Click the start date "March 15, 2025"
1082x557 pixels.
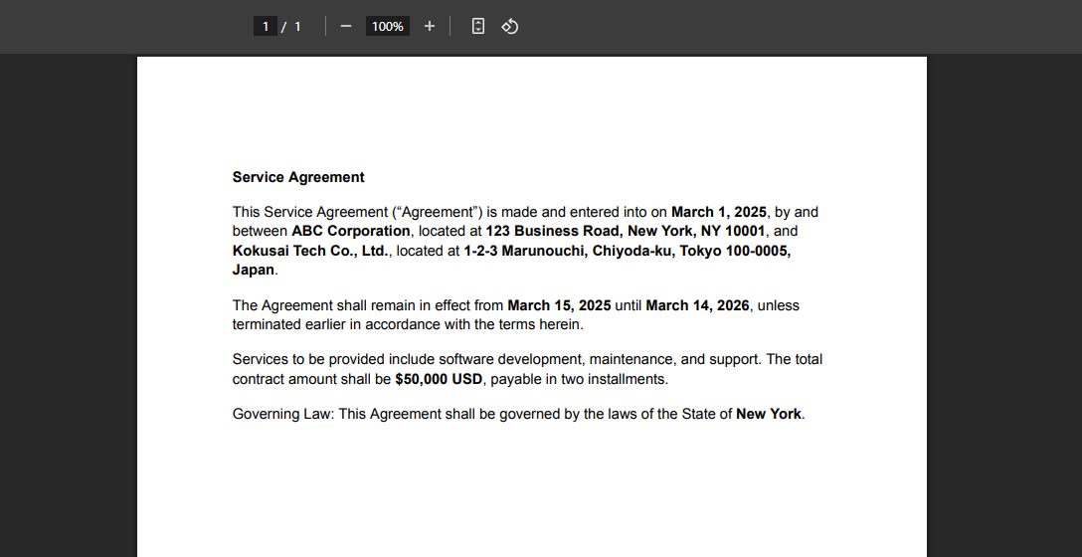559,305
